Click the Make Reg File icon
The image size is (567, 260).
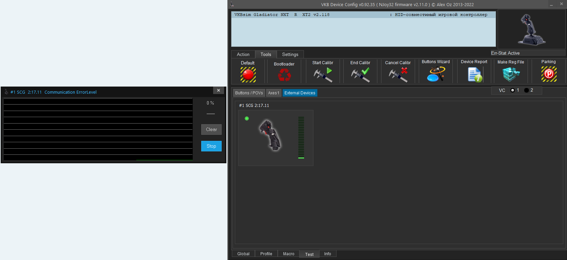point(511,75)
